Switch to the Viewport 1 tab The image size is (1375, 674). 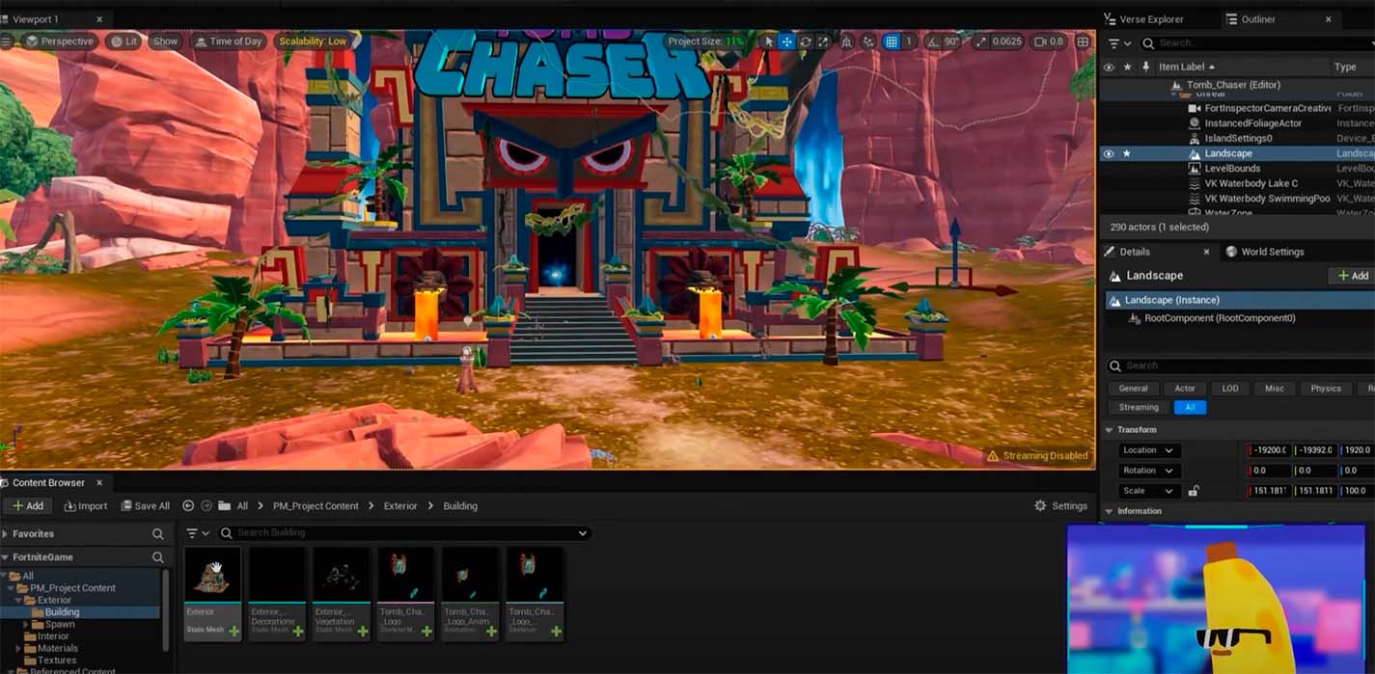(x=36, y=18)
